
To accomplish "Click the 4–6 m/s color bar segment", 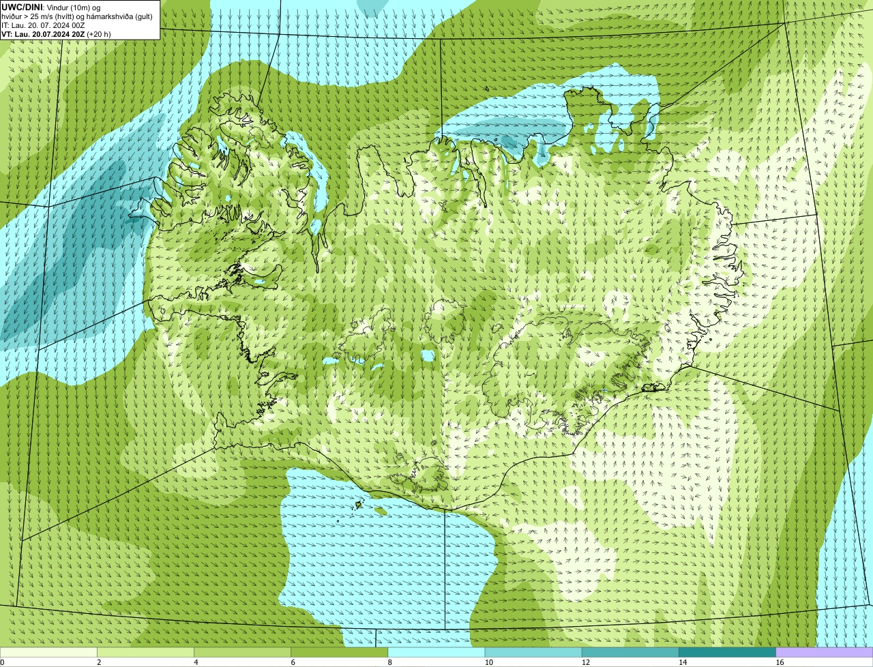I will click(x=243, y=652).
